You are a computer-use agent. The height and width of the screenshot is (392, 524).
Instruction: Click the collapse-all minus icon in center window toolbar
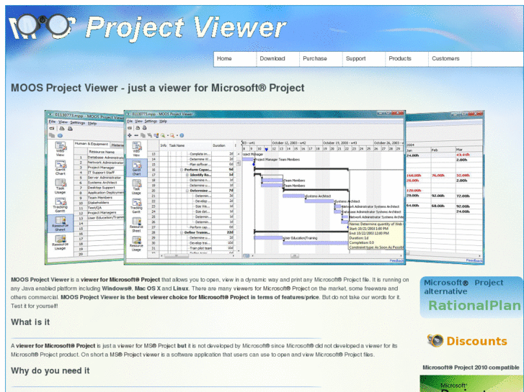tap(136, 135)
